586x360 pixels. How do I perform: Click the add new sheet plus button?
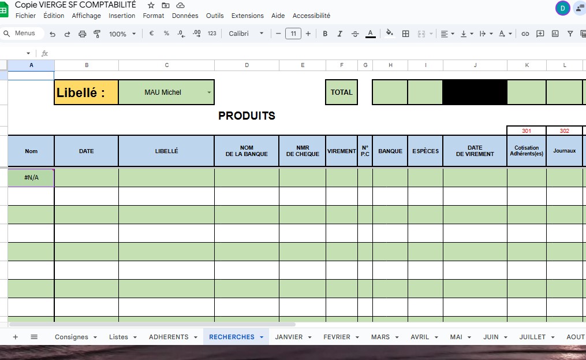(16, 337)
